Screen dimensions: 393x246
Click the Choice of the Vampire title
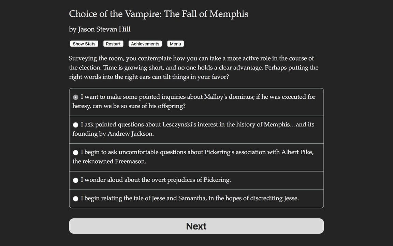click(158, 14)
